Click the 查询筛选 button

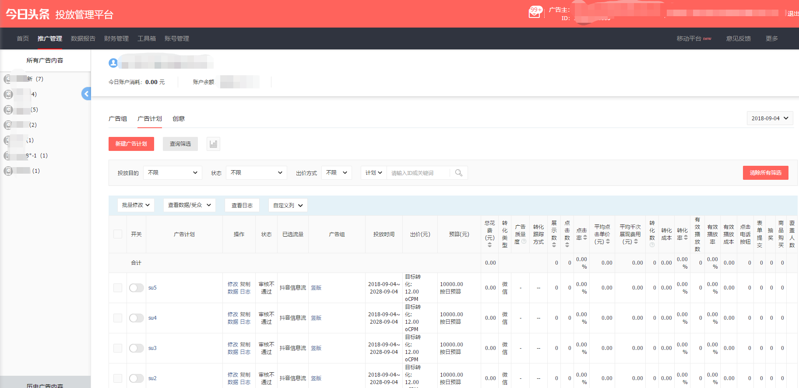(180, 144)
